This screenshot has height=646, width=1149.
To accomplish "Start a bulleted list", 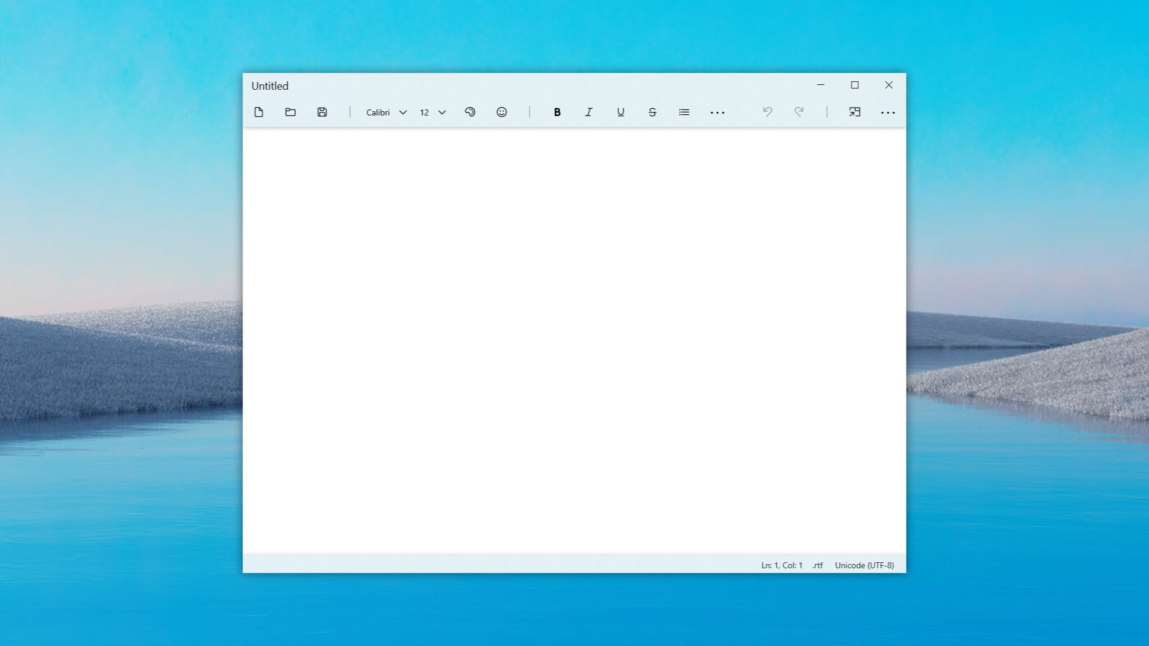I will point(683,112).
